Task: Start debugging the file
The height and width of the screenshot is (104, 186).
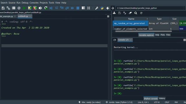Action: click(x=51, y=8)
